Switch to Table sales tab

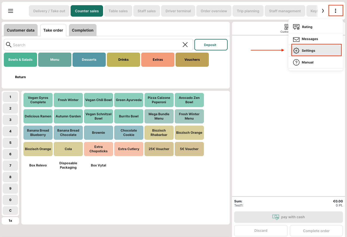tap(118, 11)
